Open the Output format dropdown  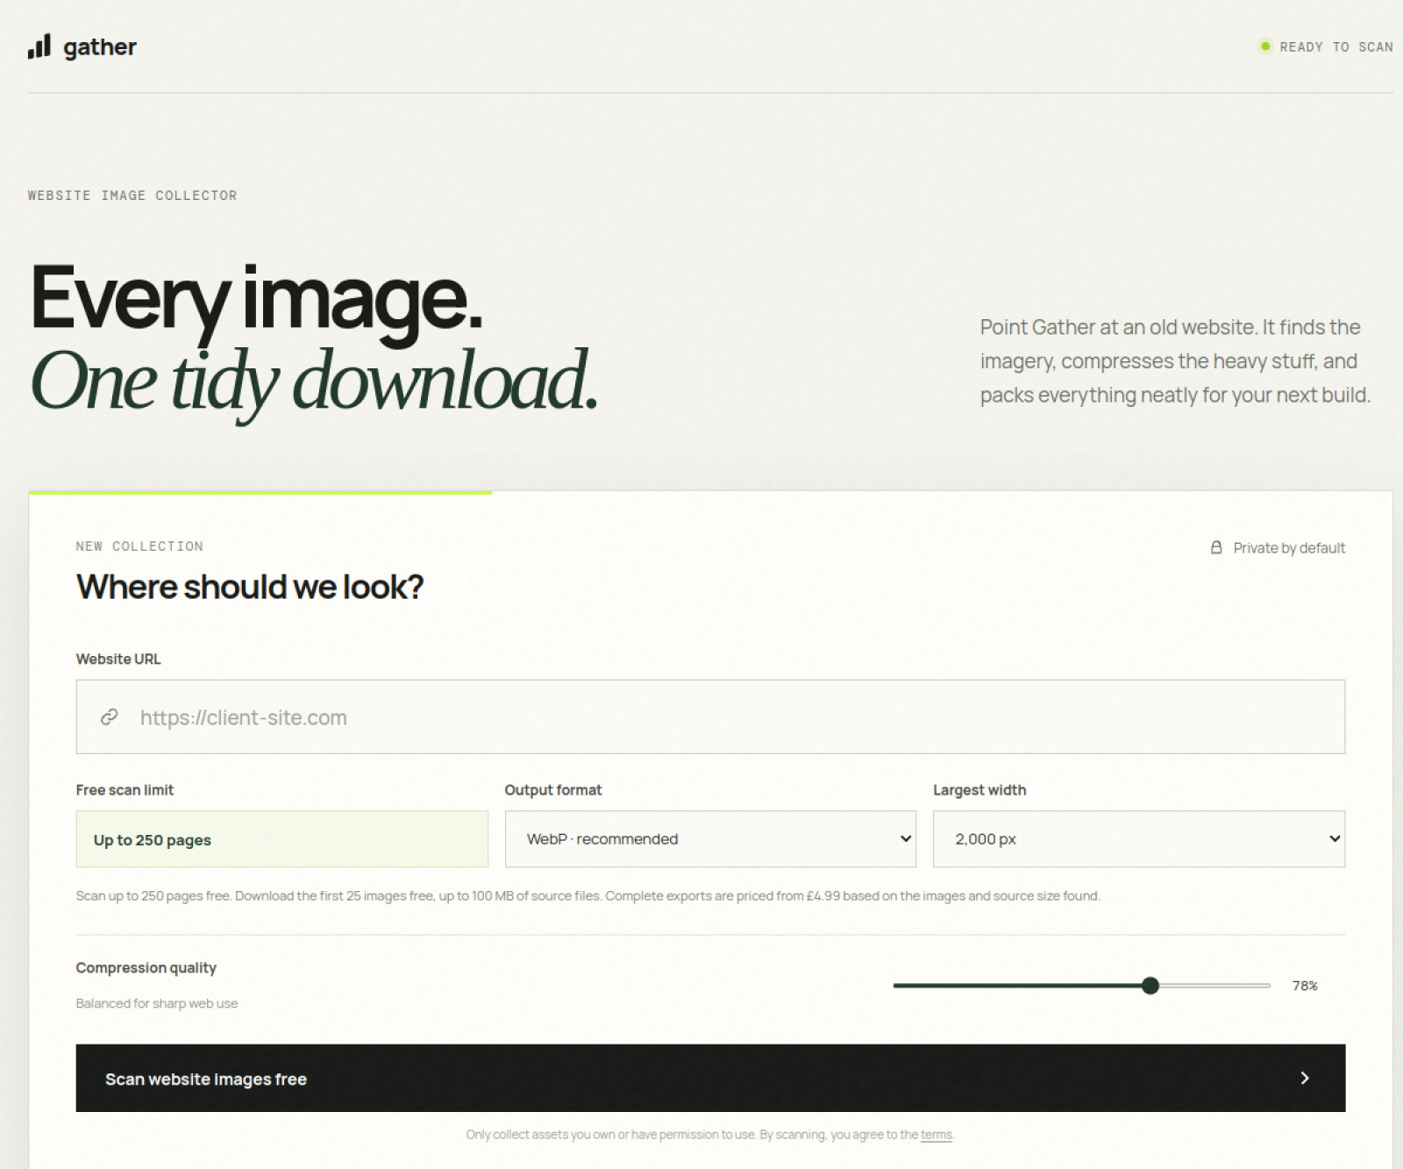click(x=710, y=839)
